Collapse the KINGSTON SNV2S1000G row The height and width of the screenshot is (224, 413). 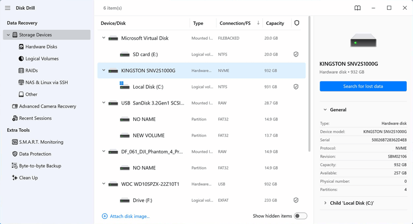tap(104, 70)
